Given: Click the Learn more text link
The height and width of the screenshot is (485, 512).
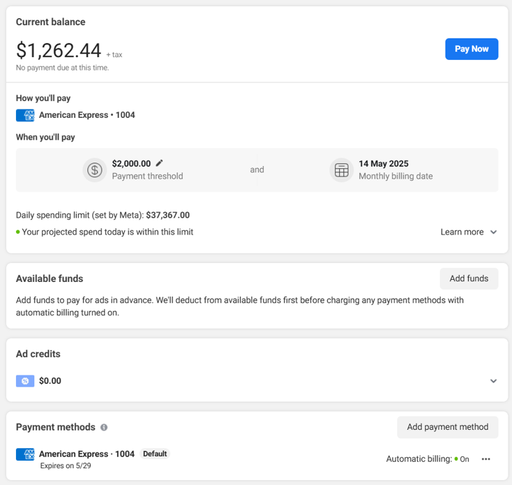Looking at the screenshot, I should tap(462, 232).
